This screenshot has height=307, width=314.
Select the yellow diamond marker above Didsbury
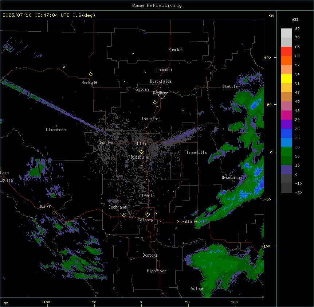[141, 152]
